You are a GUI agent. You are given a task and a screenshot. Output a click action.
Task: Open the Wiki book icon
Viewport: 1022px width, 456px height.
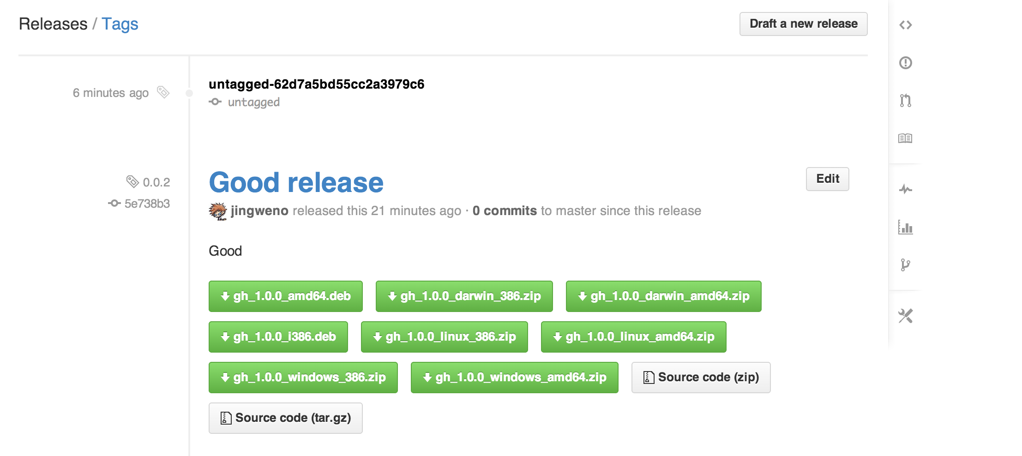(905, 138)
